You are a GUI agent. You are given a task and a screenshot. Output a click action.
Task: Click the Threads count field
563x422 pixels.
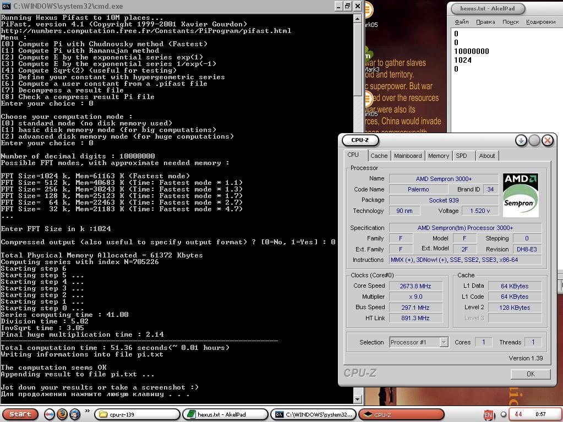(533, 342)
